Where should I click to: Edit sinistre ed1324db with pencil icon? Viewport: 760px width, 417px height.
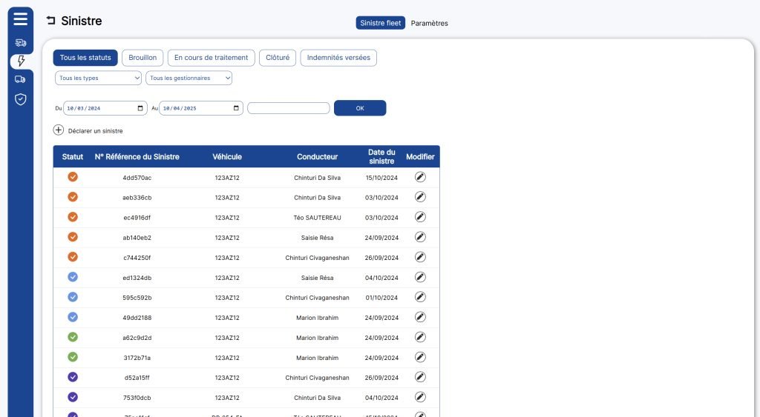pos(420,277)
